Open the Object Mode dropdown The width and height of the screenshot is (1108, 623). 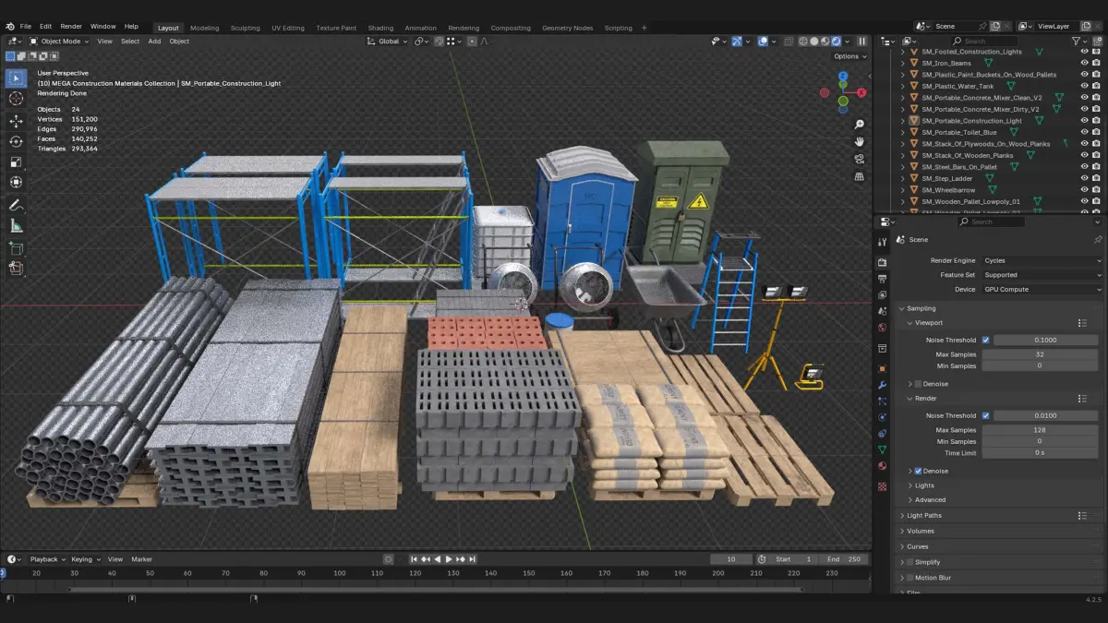[60, 42]
